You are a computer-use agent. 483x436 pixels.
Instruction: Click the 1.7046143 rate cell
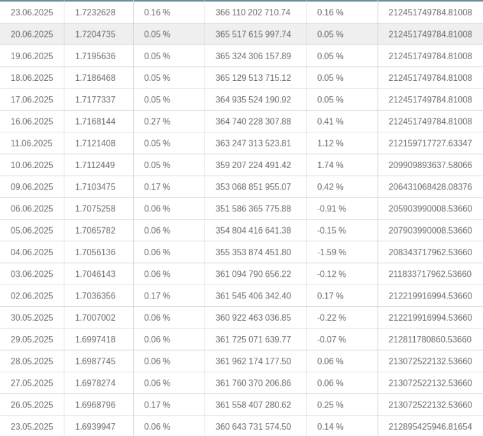(x=95, y=274)
